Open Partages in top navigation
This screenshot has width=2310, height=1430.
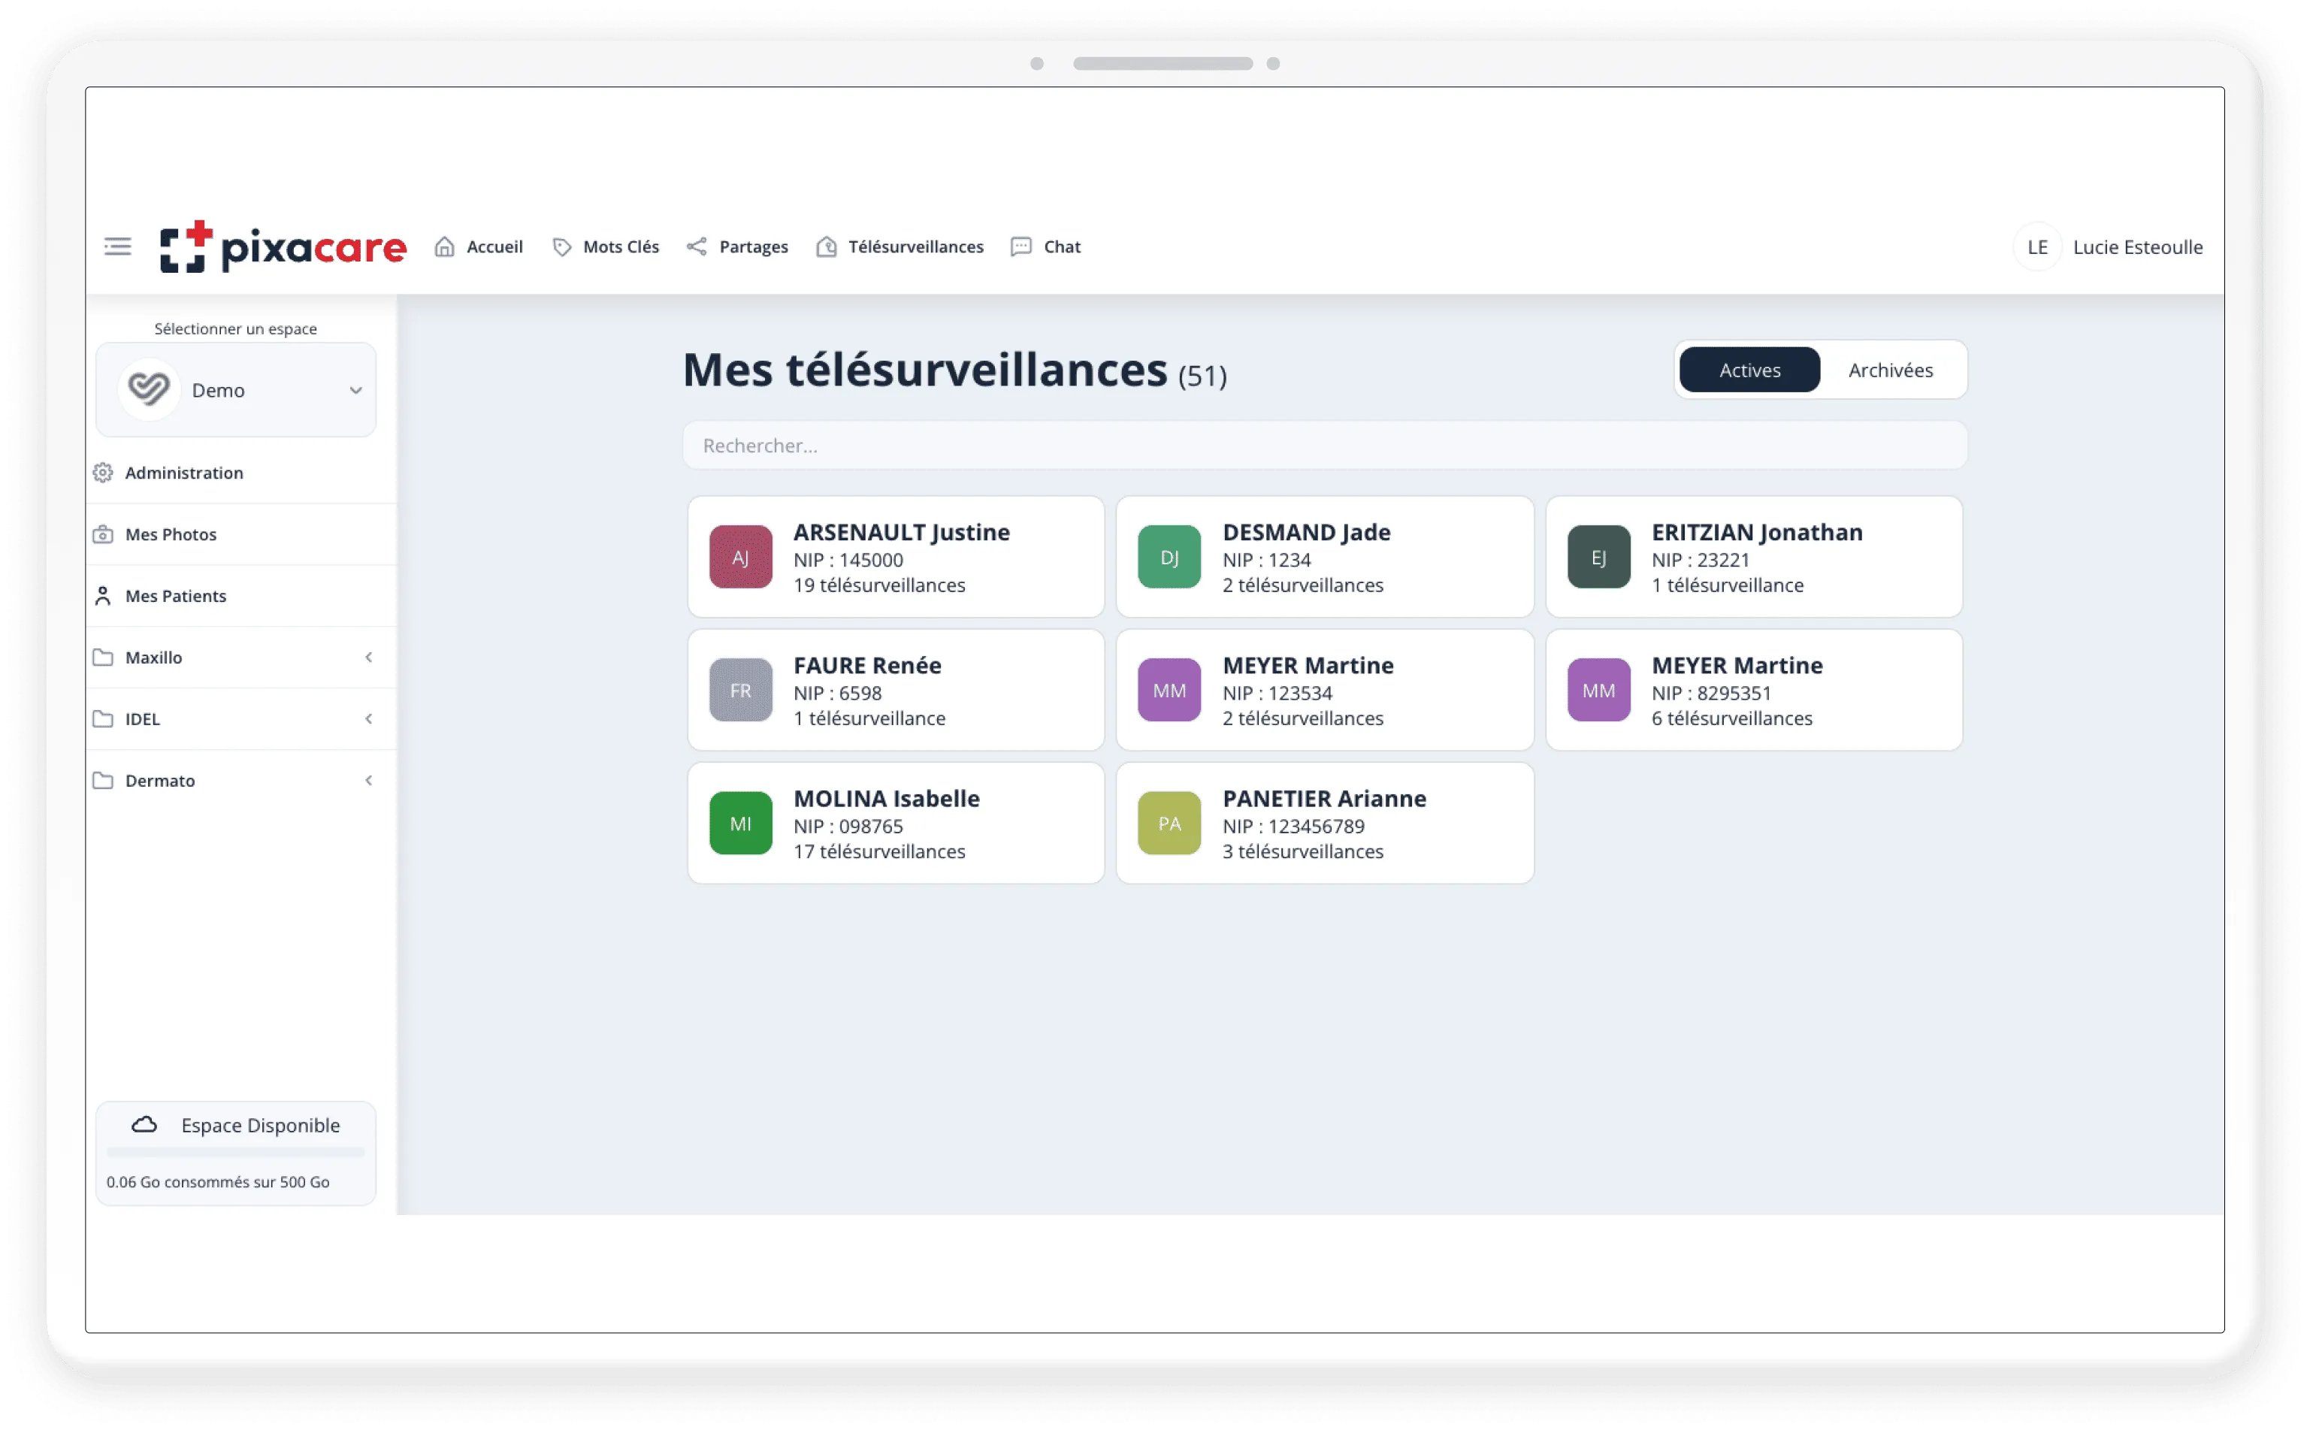(754, 246)
